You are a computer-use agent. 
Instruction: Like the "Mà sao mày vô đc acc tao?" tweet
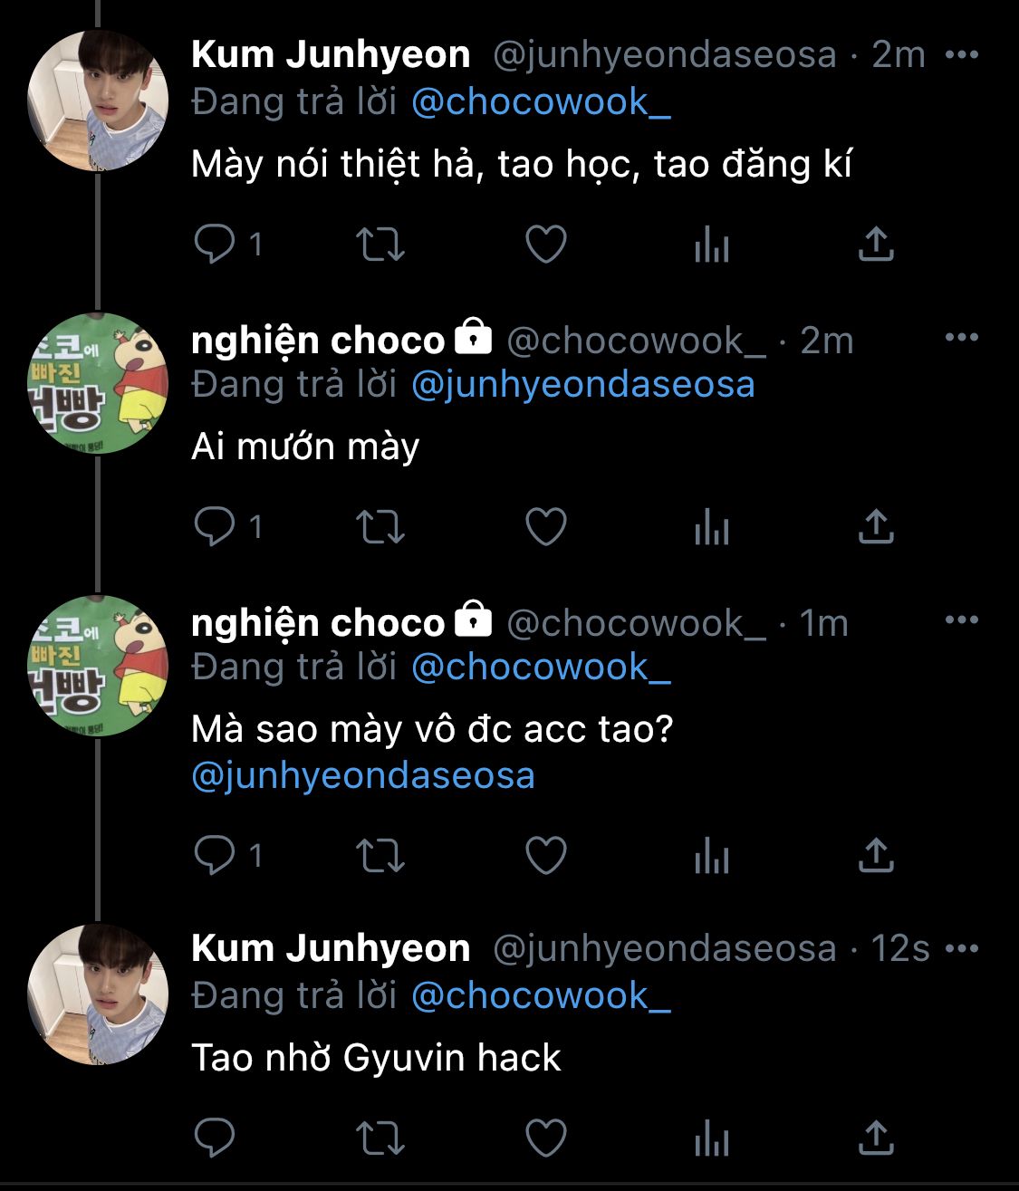(x=546, y=856)
